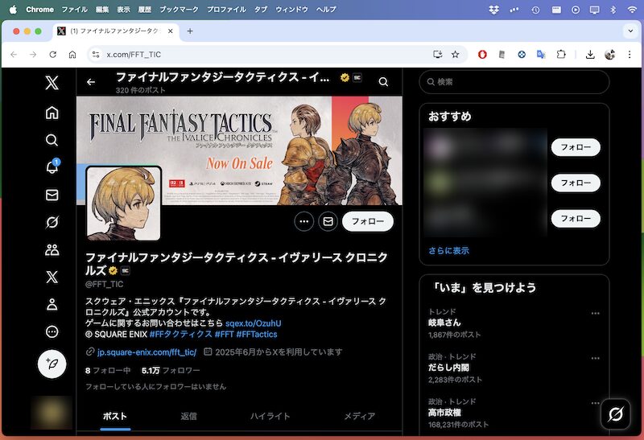This screenshot has width=644, height=440.
Task: Open the jp.square-enix.com/fft_tic/ website link
Action: [147, 352]
